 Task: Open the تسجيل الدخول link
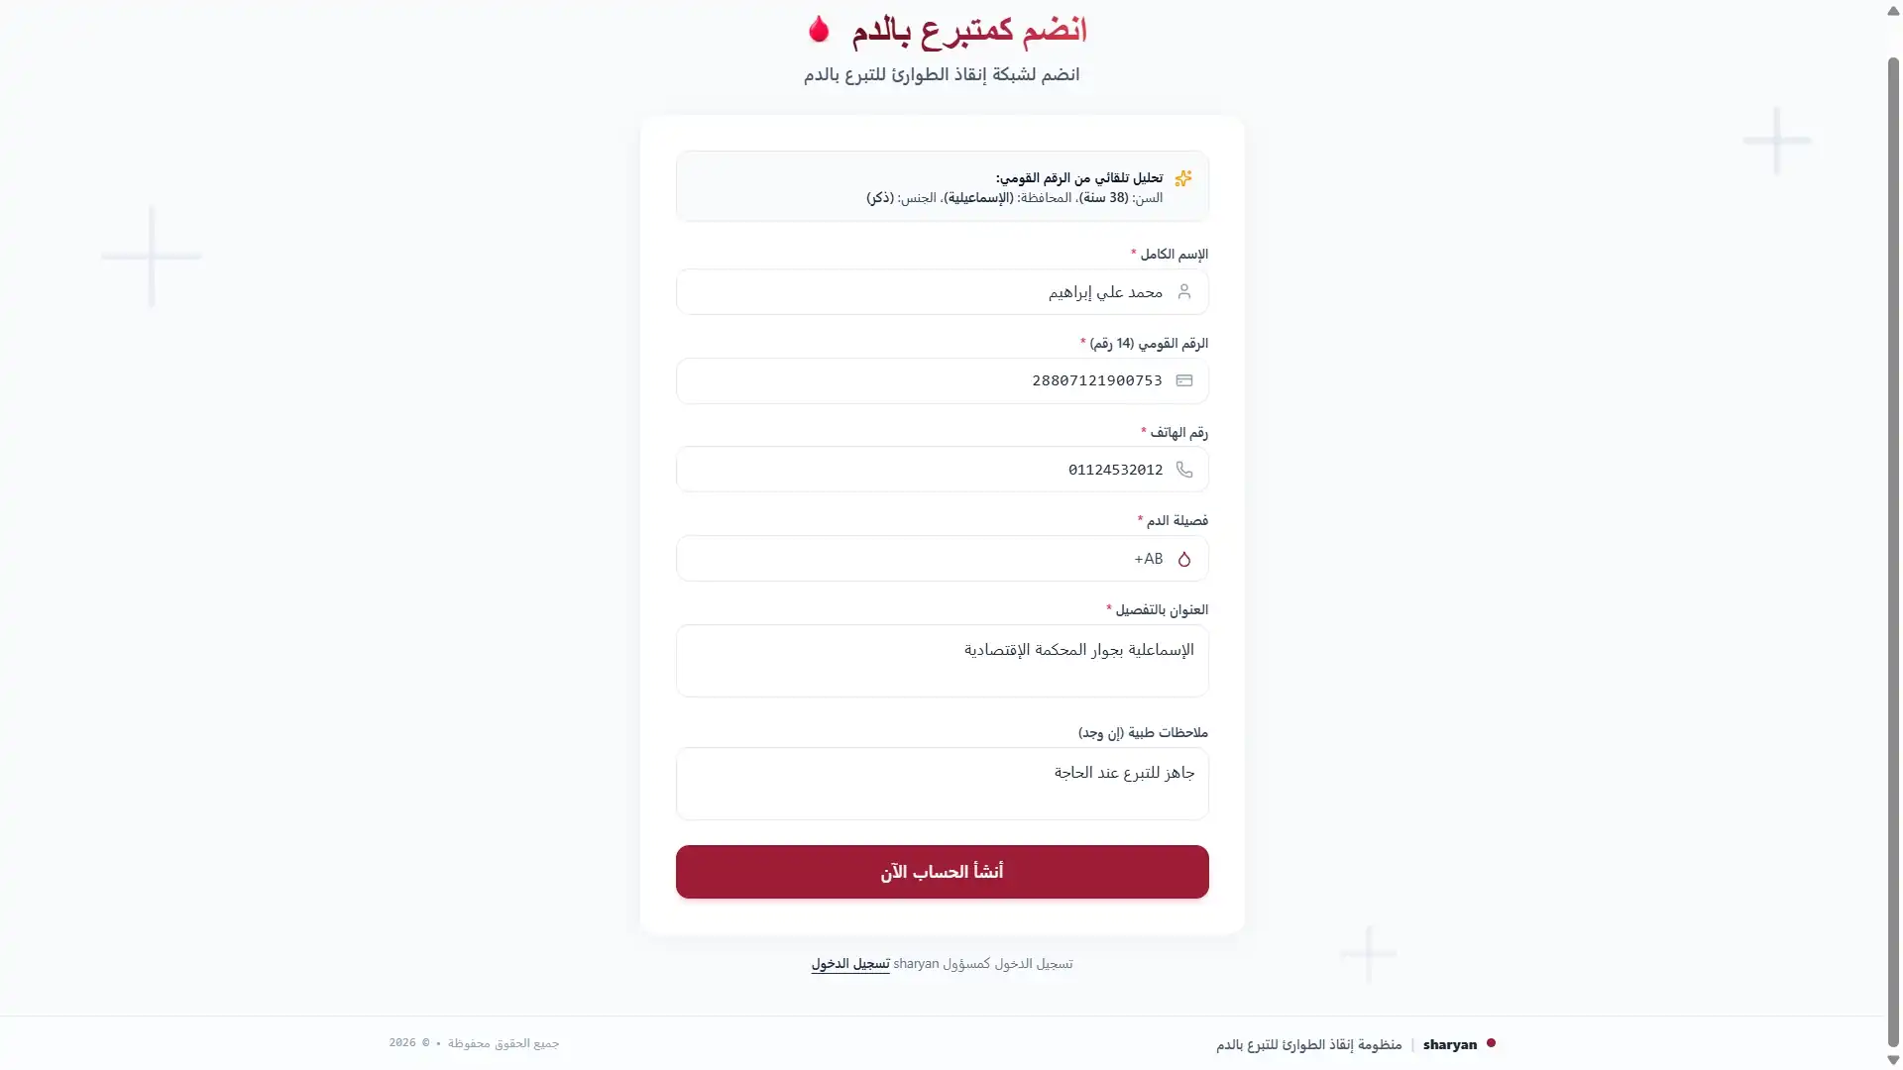pos(850,964)
